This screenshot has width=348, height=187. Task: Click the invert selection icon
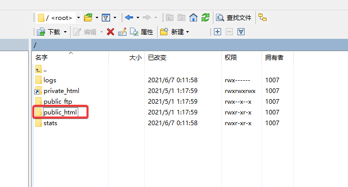pos(241,32)
